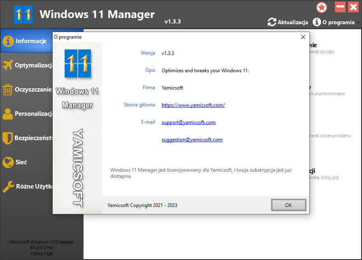The image size is (362, 260).
Task: Click the Yamicsoft company name value
Action: point(172,88)
